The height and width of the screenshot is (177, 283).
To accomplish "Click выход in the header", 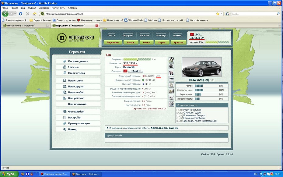I will pos(177,35).
